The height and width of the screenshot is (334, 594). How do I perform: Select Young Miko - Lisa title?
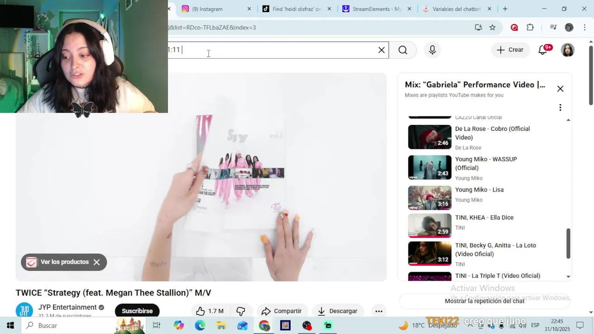point(479,190)
